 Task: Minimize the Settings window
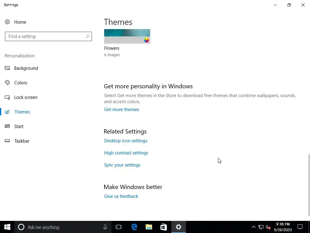tap(275, 5)
